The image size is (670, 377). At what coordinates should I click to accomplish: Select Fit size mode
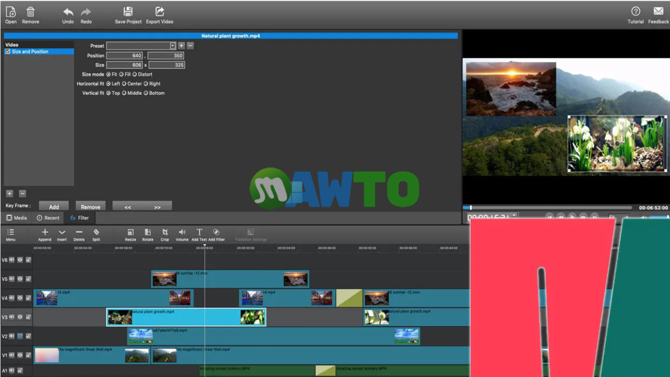point(108,74)
